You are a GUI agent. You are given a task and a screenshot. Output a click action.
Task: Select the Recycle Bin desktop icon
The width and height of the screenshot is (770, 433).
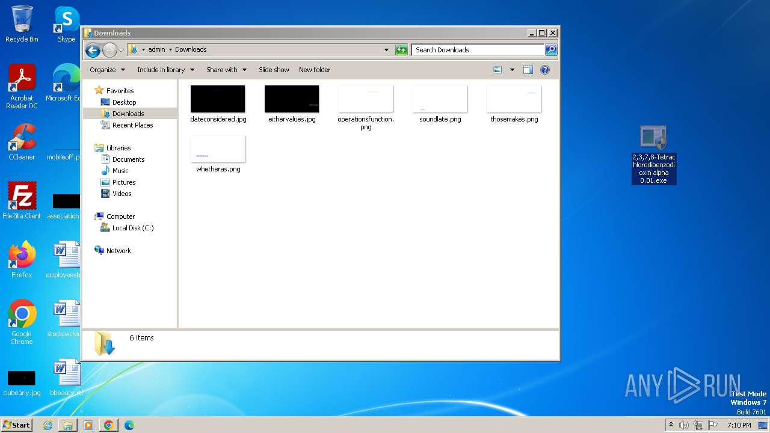pos(22,24)
